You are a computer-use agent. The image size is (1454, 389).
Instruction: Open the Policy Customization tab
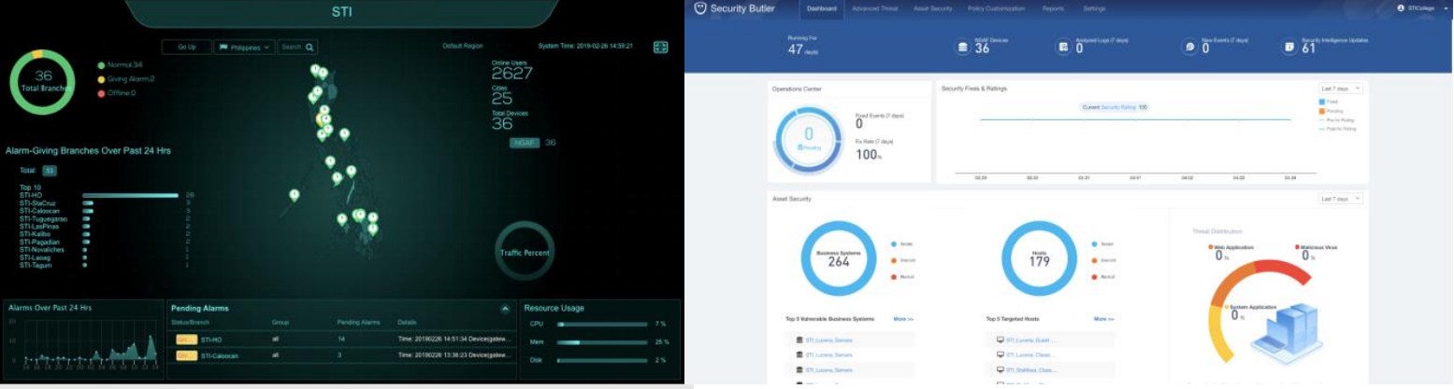(997, 8)
